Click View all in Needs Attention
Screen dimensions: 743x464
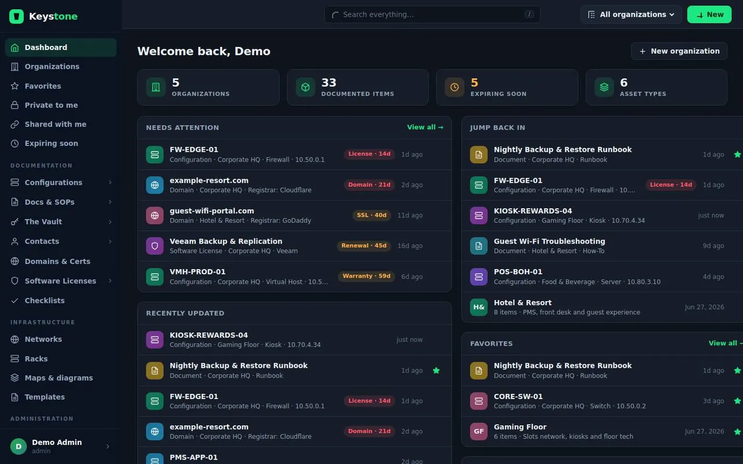[x=425, y=127]
